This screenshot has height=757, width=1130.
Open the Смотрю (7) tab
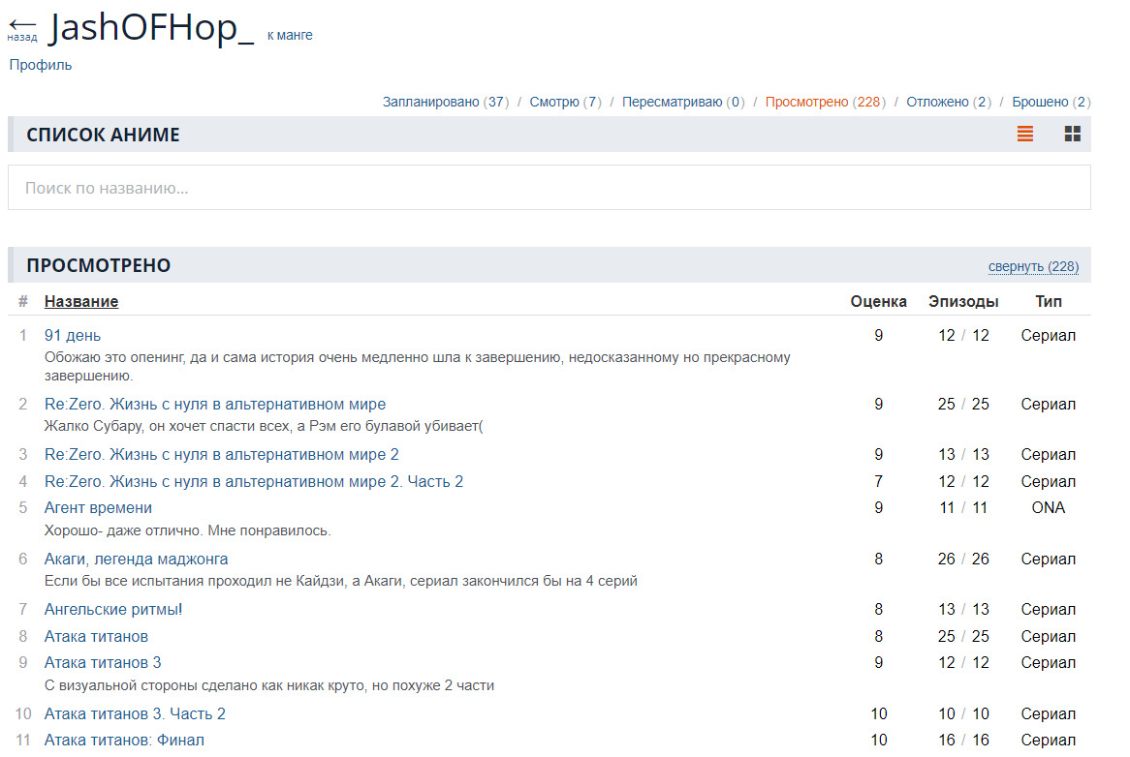coord(565,102)
